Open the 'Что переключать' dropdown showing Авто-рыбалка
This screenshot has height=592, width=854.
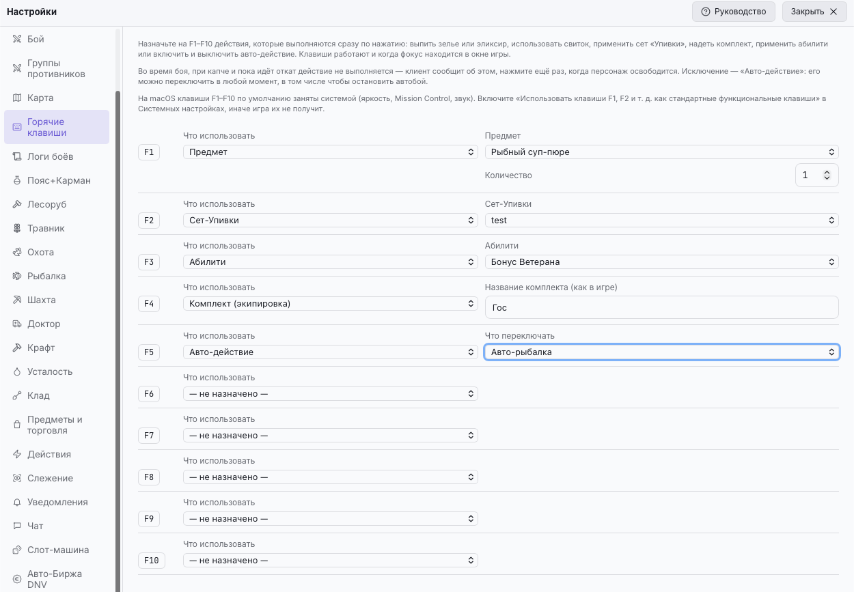click(661, 352)
